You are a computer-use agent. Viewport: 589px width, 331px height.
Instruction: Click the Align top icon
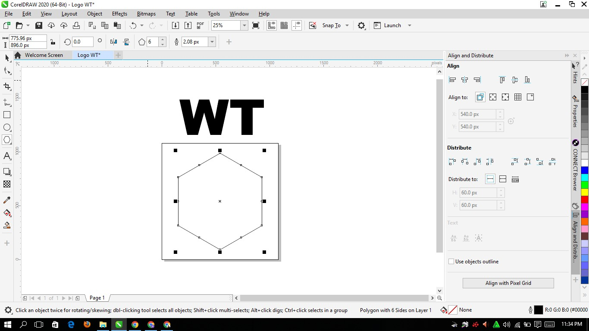tap(502, 80)
